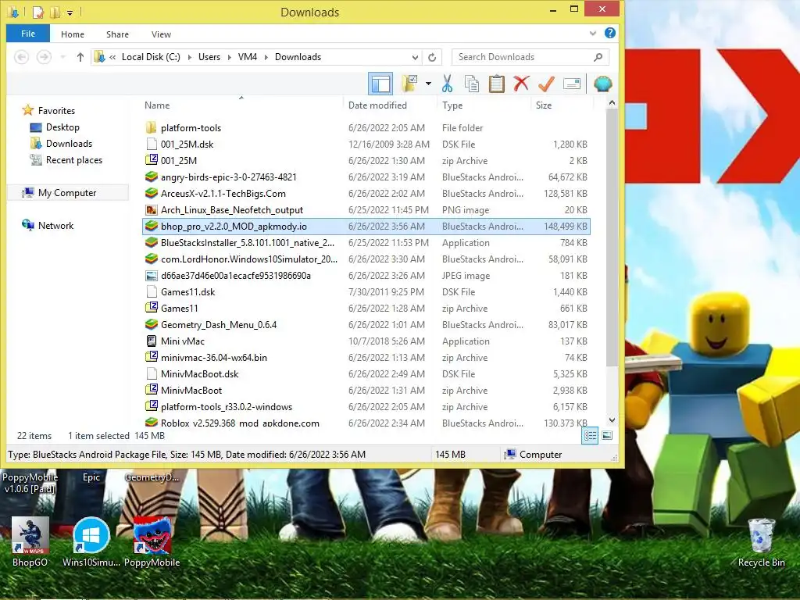
Task: Delete file with the red X icon
Action: coord(521,84)
